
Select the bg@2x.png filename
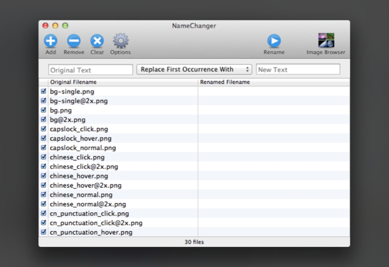pos(68,120)
